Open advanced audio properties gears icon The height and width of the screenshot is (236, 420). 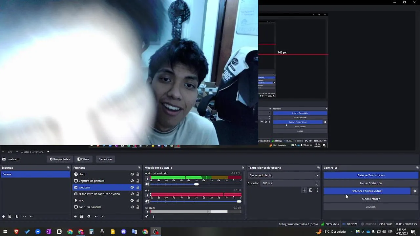146,216
